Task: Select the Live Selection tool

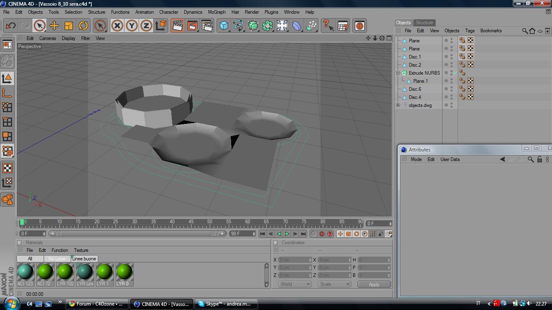Action: (40, 26)
